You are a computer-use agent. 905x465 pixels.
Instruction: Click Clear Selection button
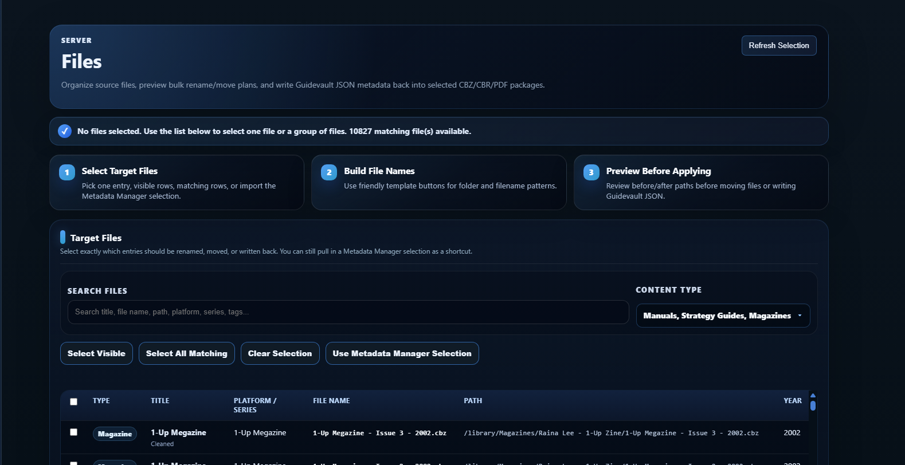click(x=280, y=353)
